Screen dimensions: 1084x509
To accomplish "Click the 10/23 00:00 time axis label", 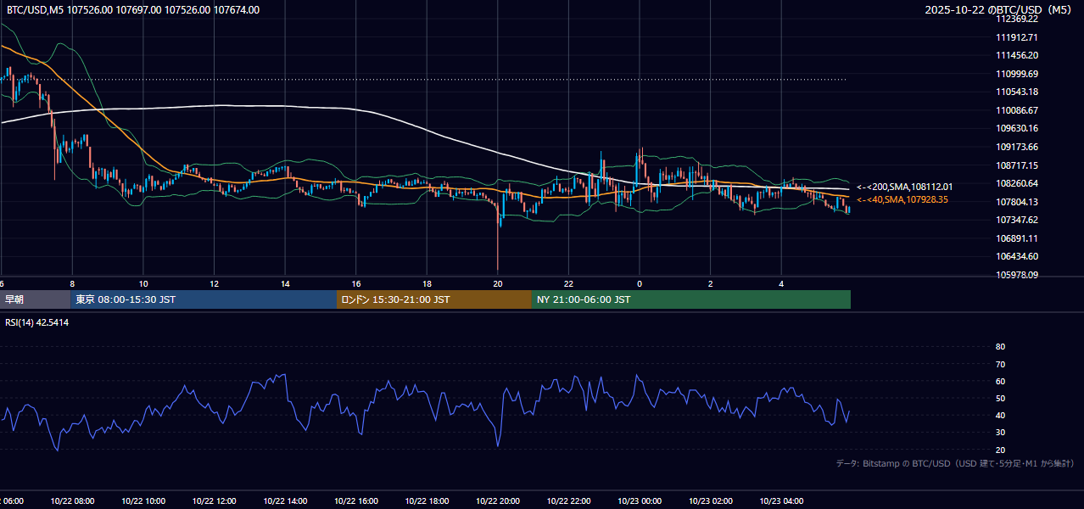I will coord(640,501).
